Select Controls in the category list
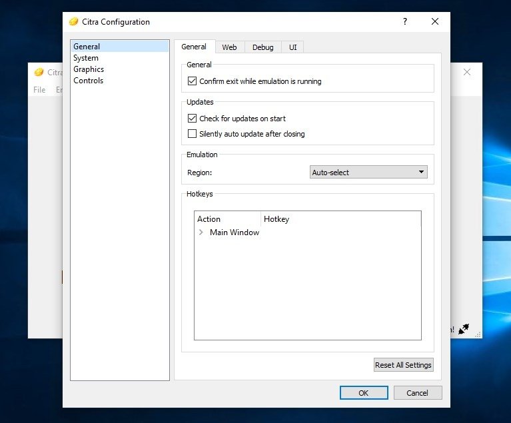The width and height of the screenshot is (511, 423). (120, 81)
